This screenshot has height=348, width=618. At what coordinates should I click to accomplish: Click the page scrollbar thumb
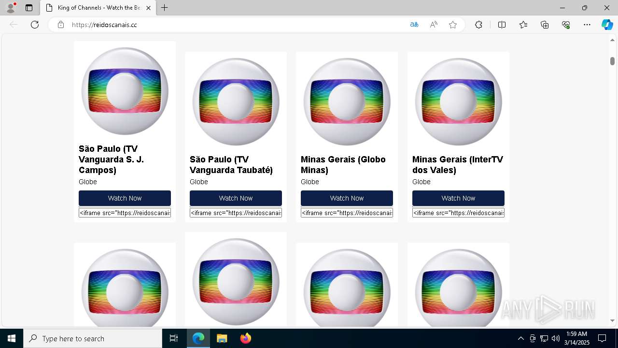click(612, 61)
